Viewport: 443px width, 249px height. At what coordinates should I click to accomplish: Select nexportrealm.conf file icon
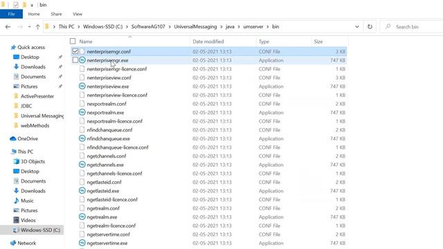pyautogui.click(x=82, y=104)
